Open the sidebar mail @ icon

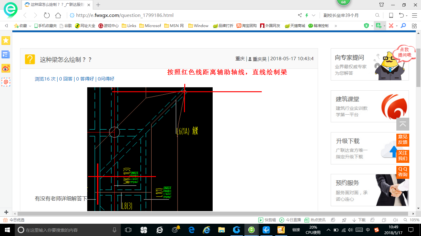(6, 82)
